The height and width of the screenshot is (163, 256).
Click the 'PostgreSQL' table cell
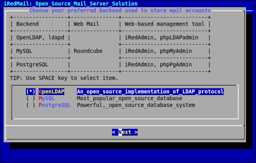(32, 64)
